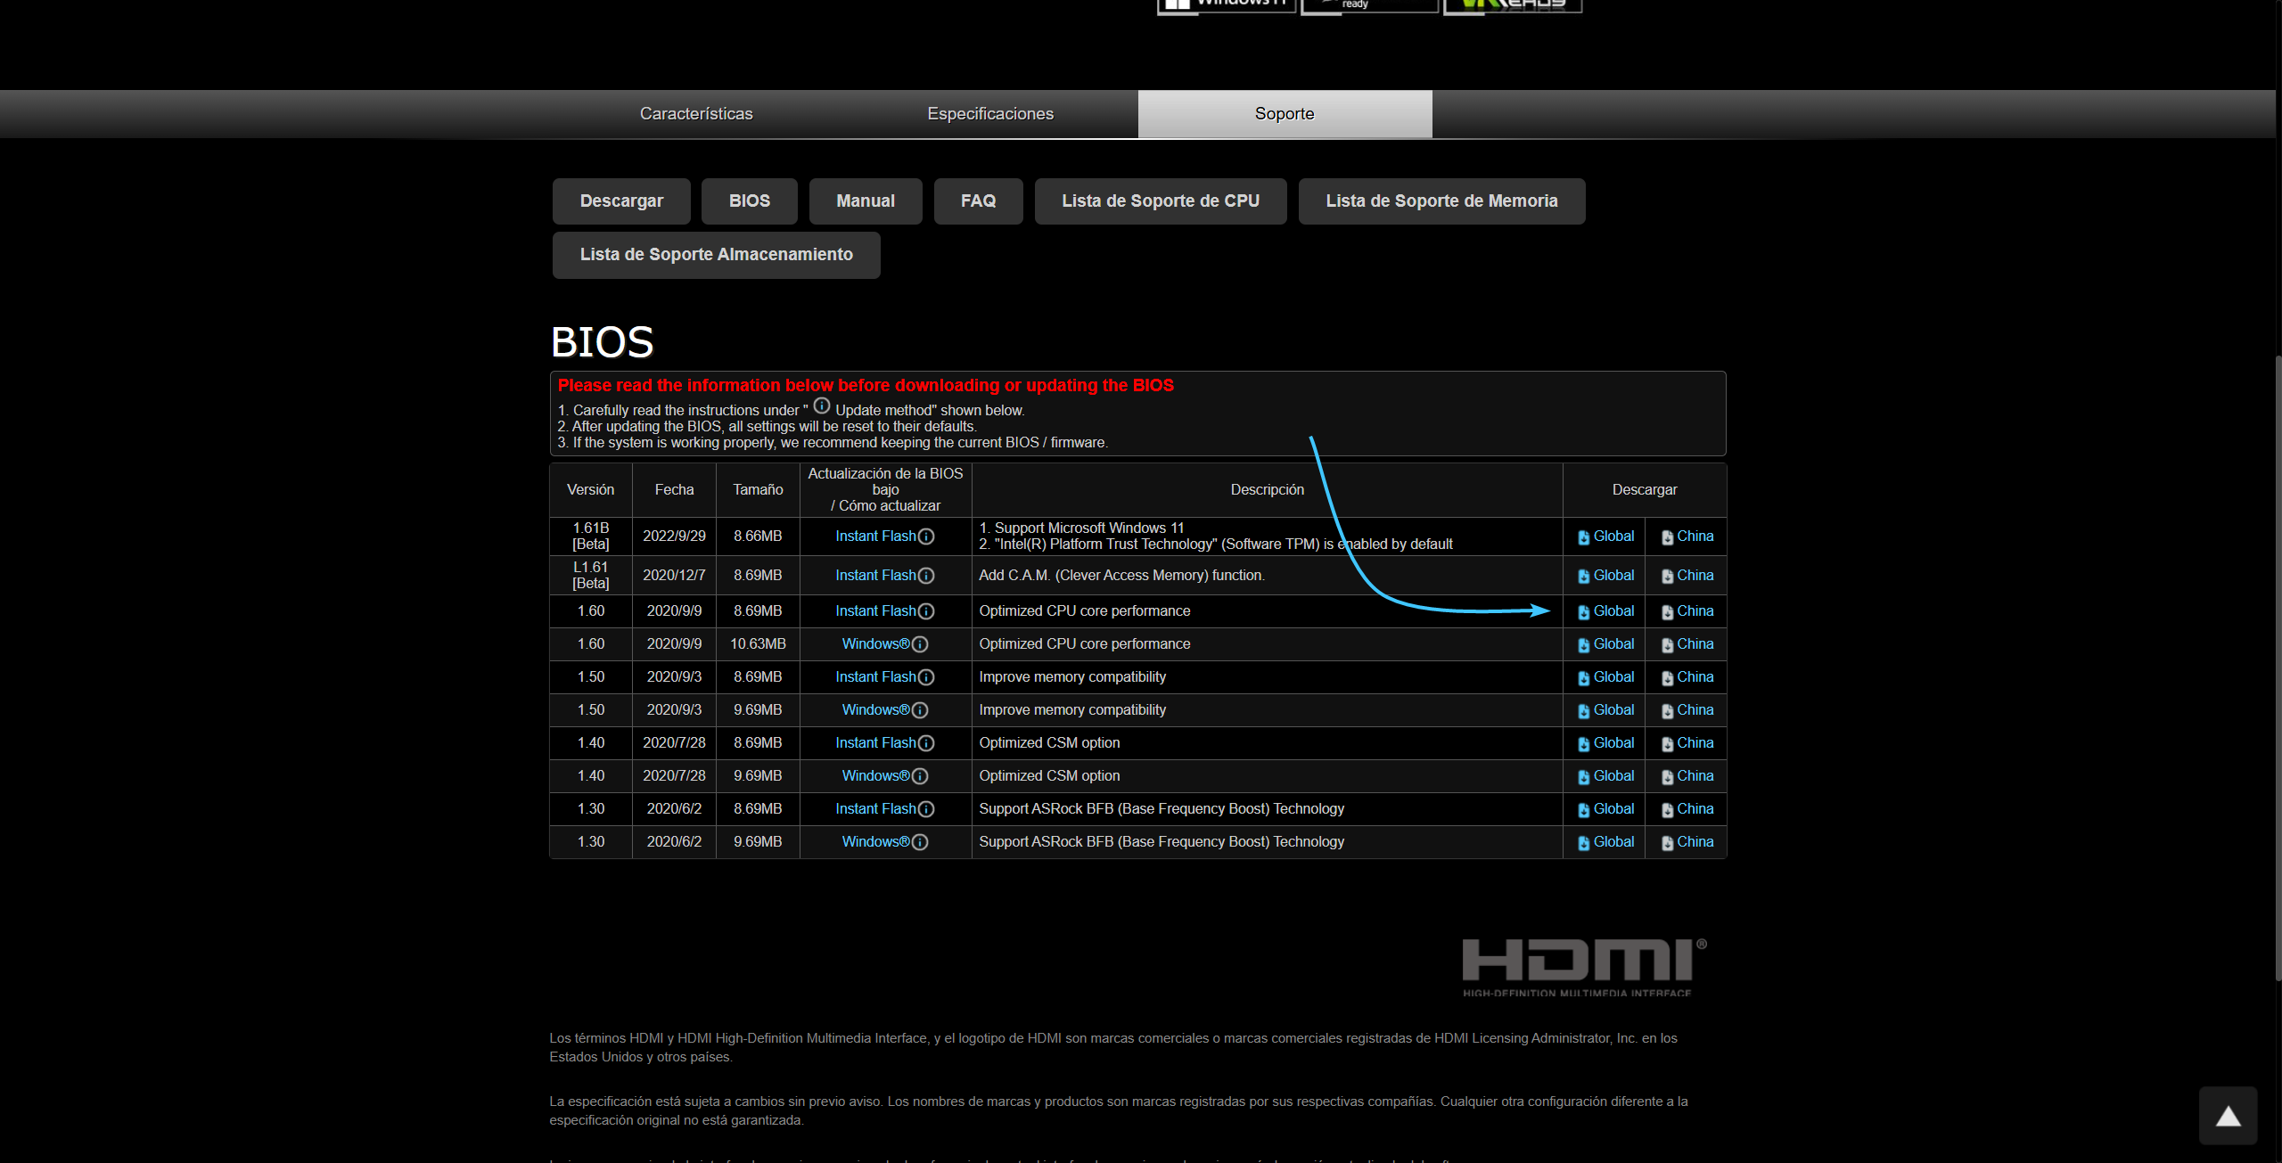This screenshot has height=1163, width=2282.
Task: Click the info icon for Instant Flash in L1.61 row
Action: click(926, 576)
